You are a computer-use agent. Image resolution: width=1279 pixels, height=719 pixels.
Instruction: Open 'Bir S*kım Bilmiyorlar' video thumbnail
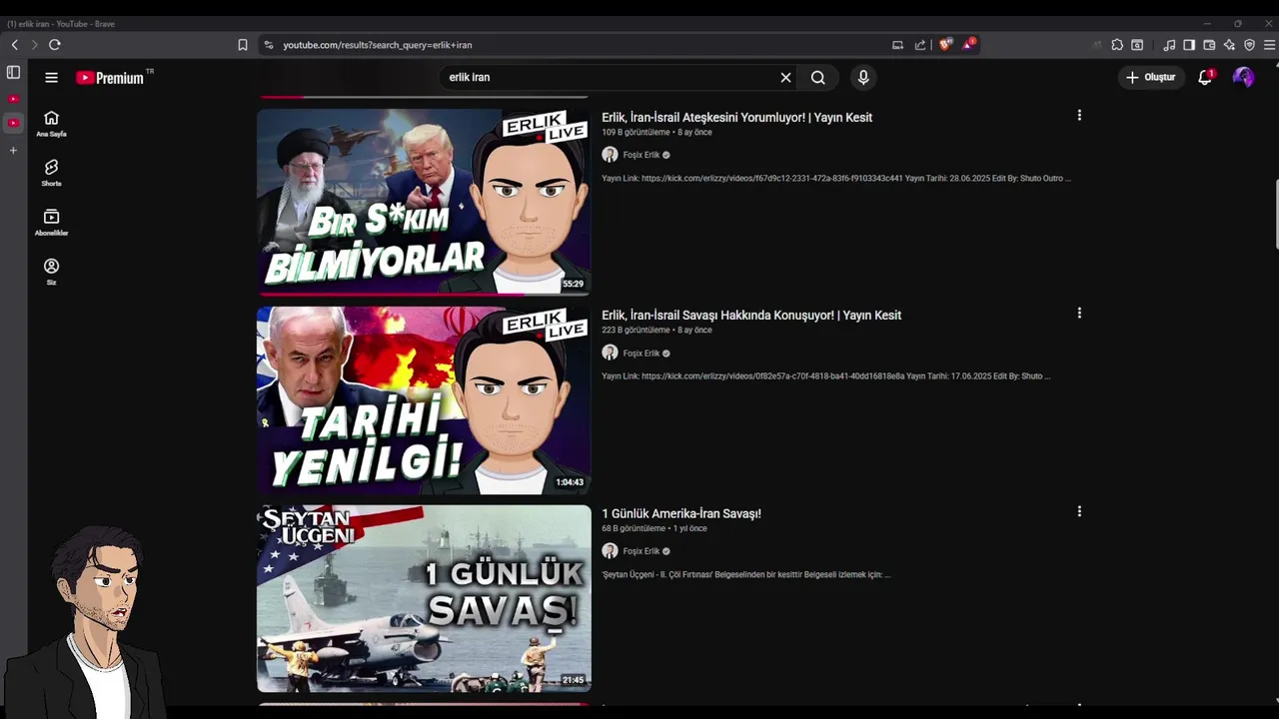[424, 201]
